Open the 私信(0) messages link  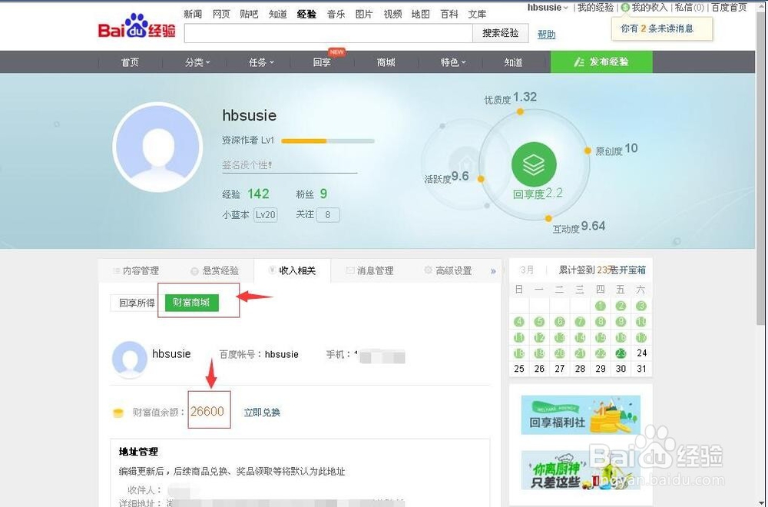pyautogui.click(x=690, y=7)
